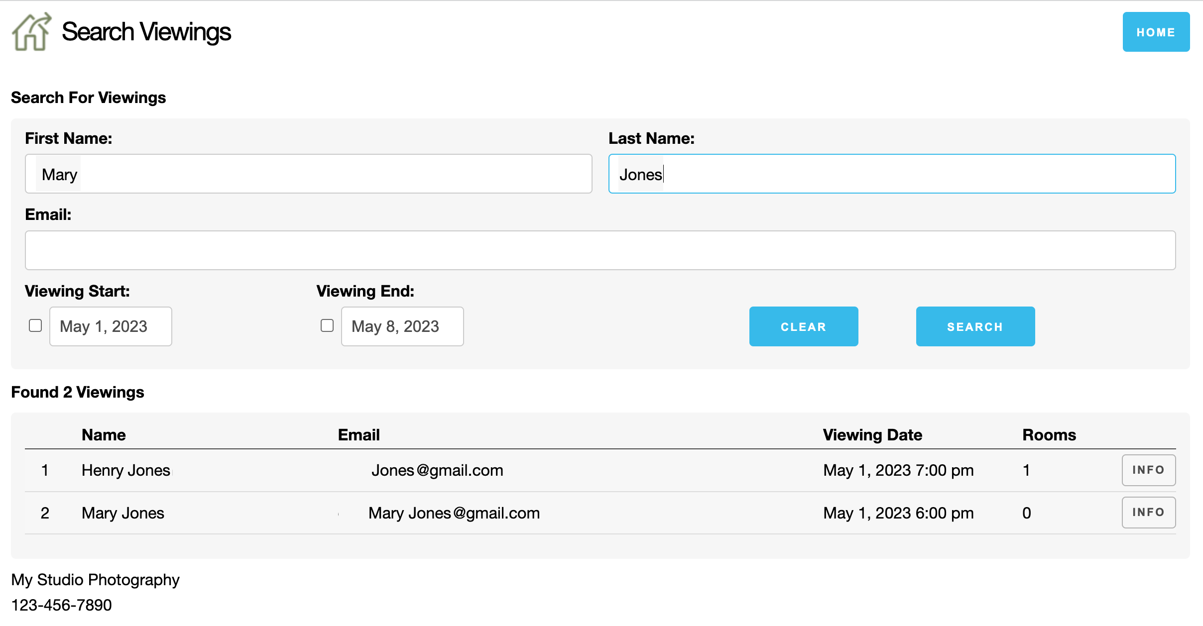
Task: Enable the Viewing End checkbox
Action: (x=327, y=326)
